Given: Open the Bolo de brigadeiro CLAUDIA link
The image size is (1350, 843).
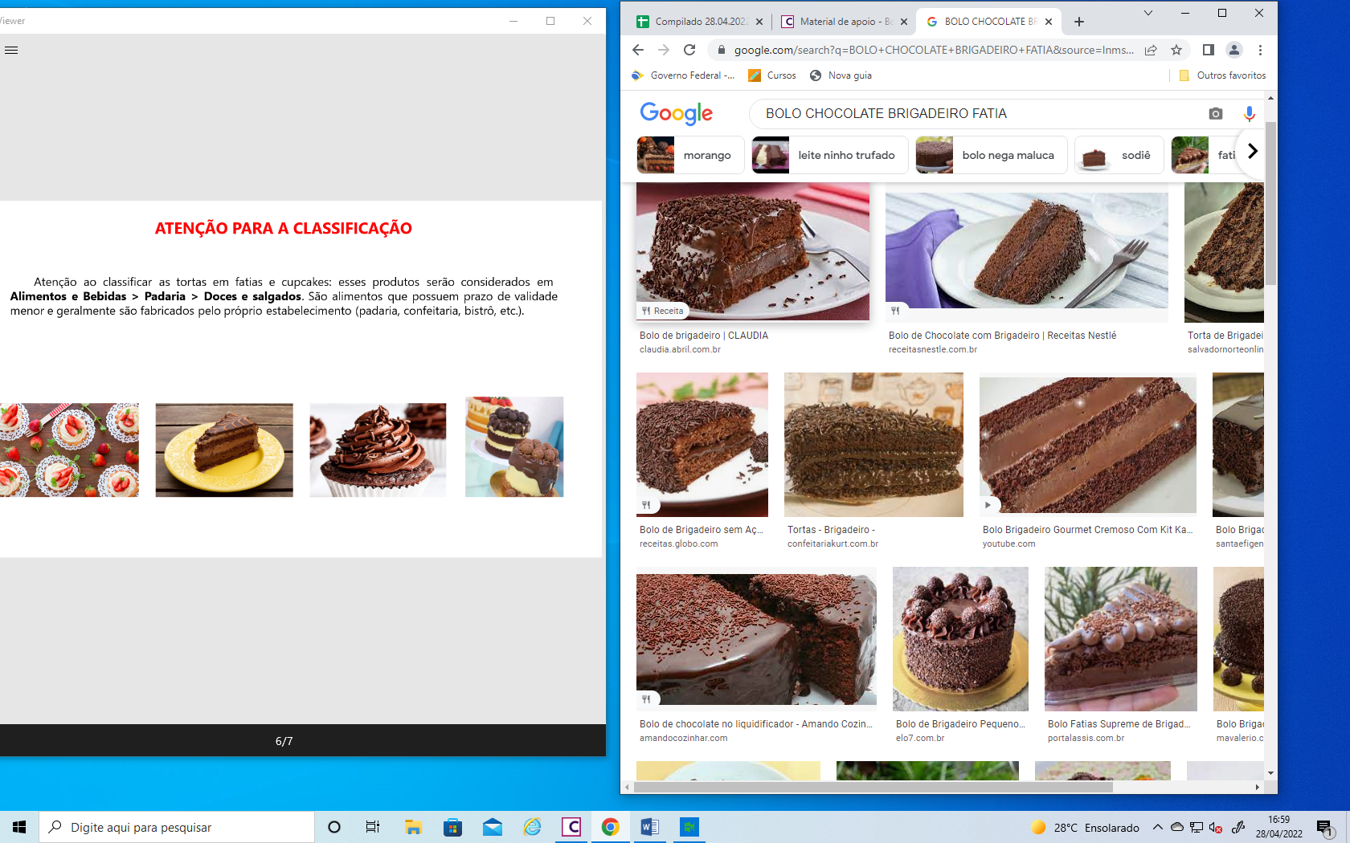Looking at the screenshot, I should tap(704, 336).
